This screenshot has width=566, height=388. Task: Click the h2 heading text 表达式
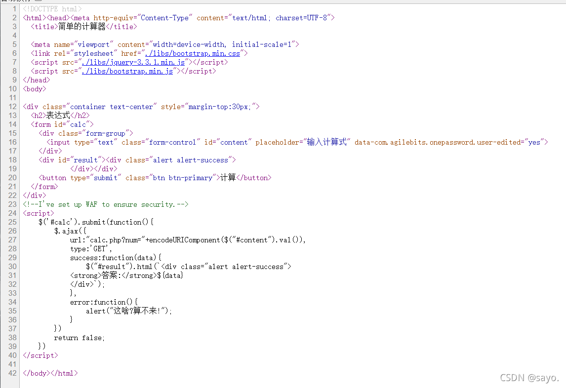coord(58,116)
